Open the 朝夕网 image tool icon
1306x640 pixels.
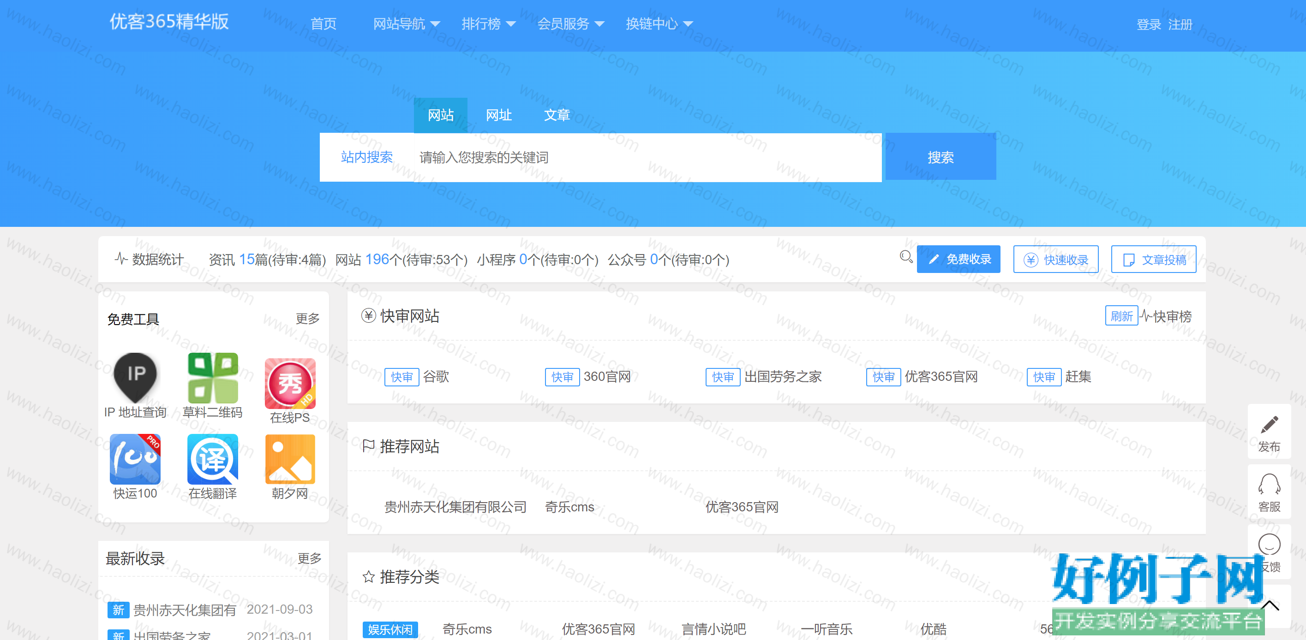290,459
